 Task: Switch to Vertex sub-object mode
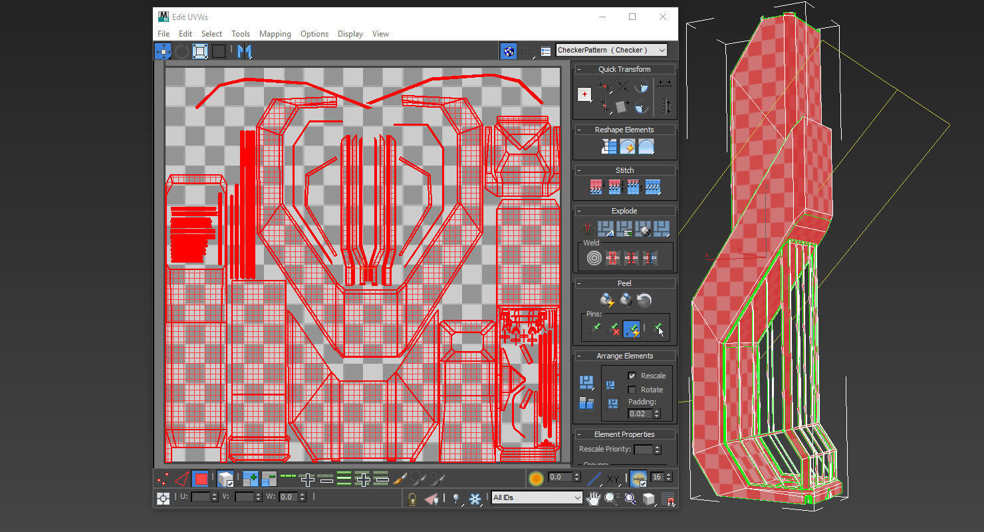162,478
